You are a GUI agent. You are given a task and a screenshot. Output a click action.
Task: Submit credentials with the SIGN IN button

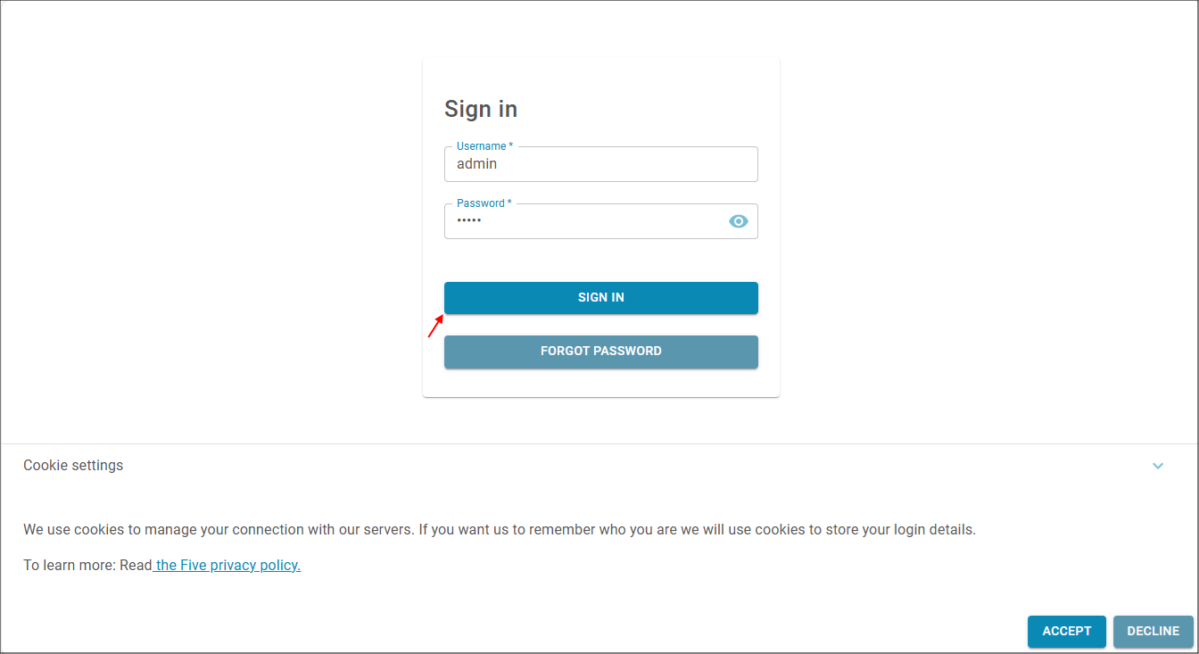coord(601,298)
